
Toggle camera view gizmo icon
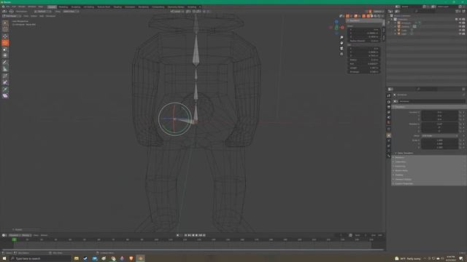(x=341, y=48)
